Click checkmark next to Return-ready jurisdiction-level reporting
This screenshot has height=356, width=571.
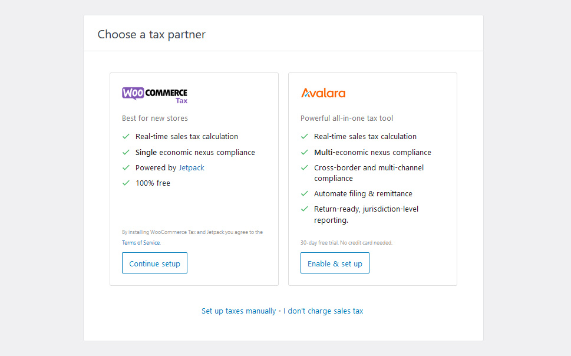pyautogui.click(x=304, y=209)
